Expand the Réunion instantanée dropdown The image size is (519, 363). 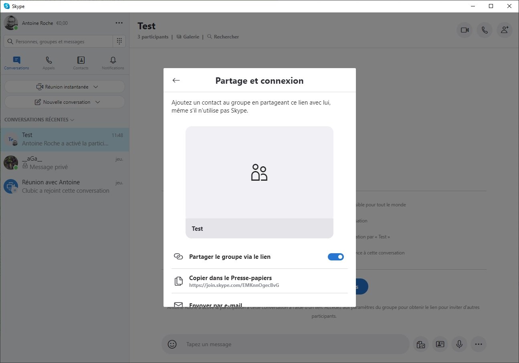pyautogui.click(x=95, y=87)
